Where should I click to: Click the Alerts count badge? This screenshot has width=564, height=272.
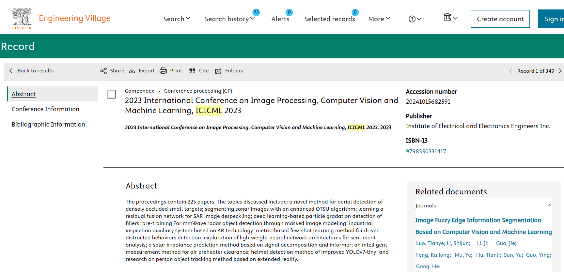[289, 12]
